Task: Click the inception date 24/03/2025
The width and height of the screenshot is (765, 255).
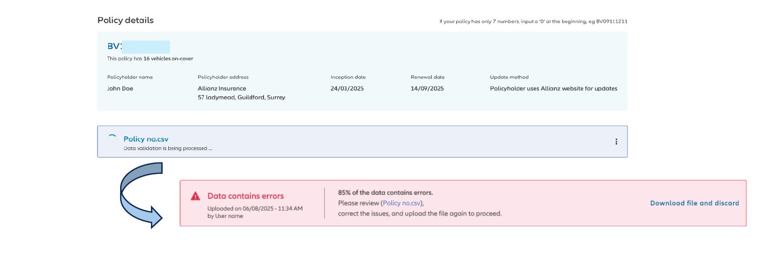Action: [x=347, y=88]
